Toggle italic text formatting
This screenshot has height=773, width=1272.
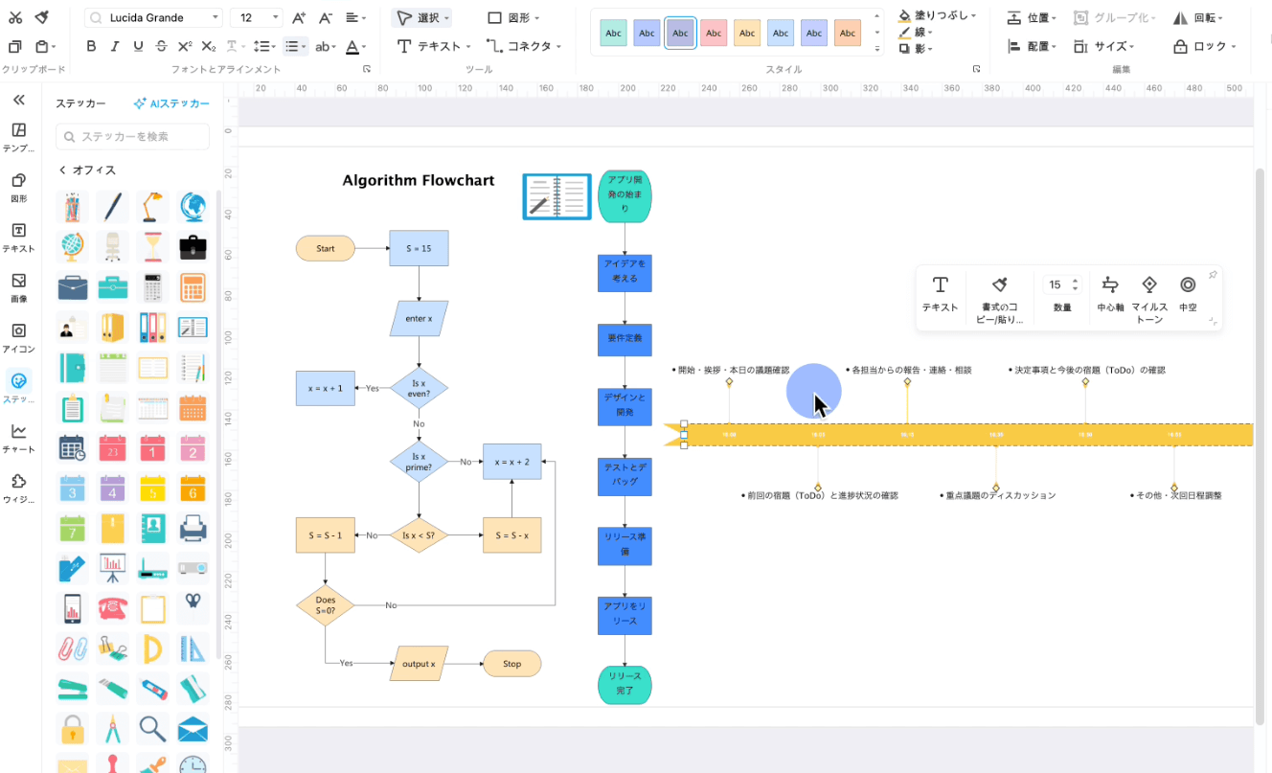click(x=115, y=46)
